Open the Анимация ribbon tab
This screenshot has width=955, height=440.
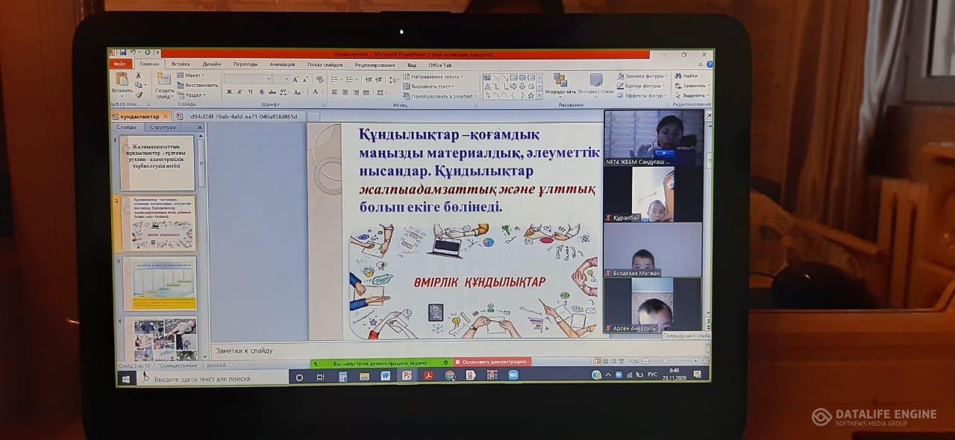[282, 65]
